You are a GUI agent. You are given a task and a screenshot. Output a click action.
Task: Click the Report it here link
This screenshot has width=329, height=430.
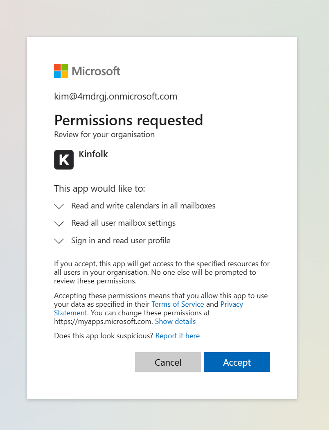[x=178, y=336]
